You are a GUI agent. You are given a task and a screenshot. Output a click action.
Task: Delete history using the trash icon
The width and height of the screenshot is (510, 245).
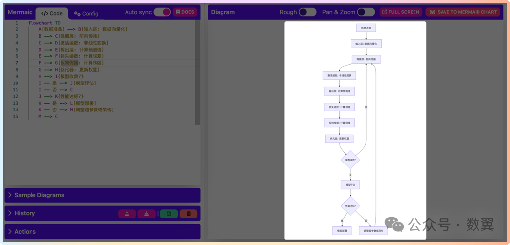click(x=189, y=214)
